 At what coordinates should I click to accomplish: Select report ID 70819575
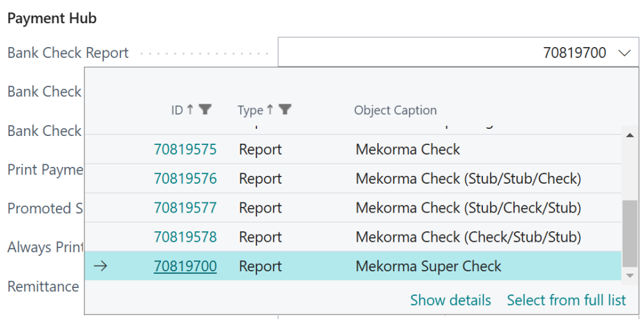tap(185, 150)
